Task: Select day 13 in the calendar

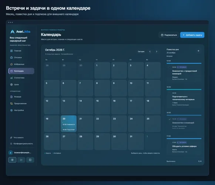Action: point(68,106)
